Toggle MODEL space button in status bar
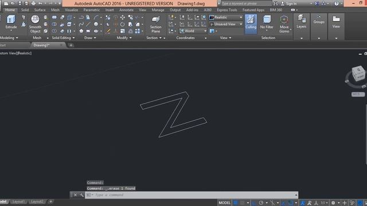The image size is (367, 206). click(x=224, y=203)
